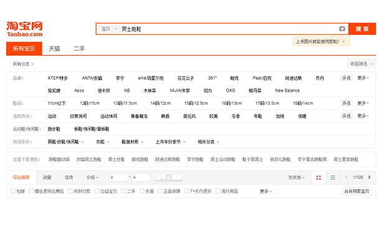The image size is (377, 234).
Task: Click suggested search 男士皮鞋
Action: pos(117,159)
